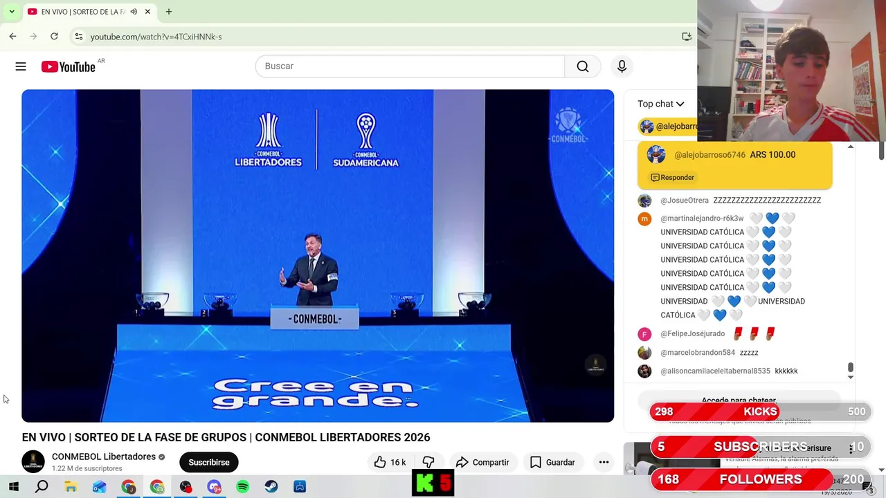Open site information icon in address bar
This screenshot has width=886, height=498.
[78, 37]
